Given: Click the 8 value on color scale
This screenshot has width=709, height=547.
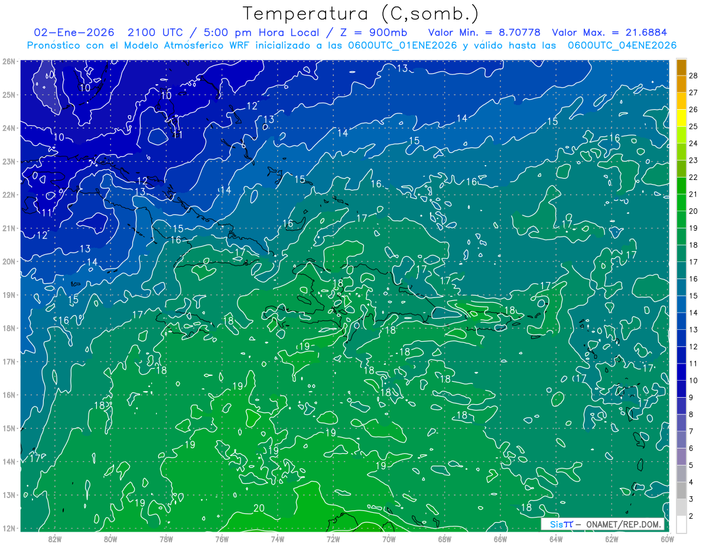Looking at the screenshot, I should (691, 414).
